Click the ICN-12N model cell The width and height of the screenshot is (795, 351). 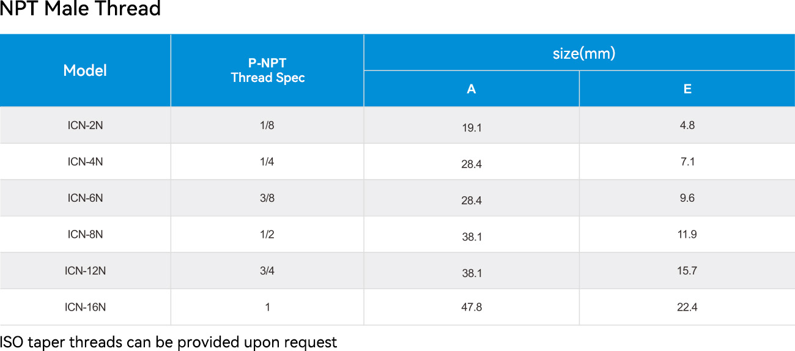tap(85, 270)
